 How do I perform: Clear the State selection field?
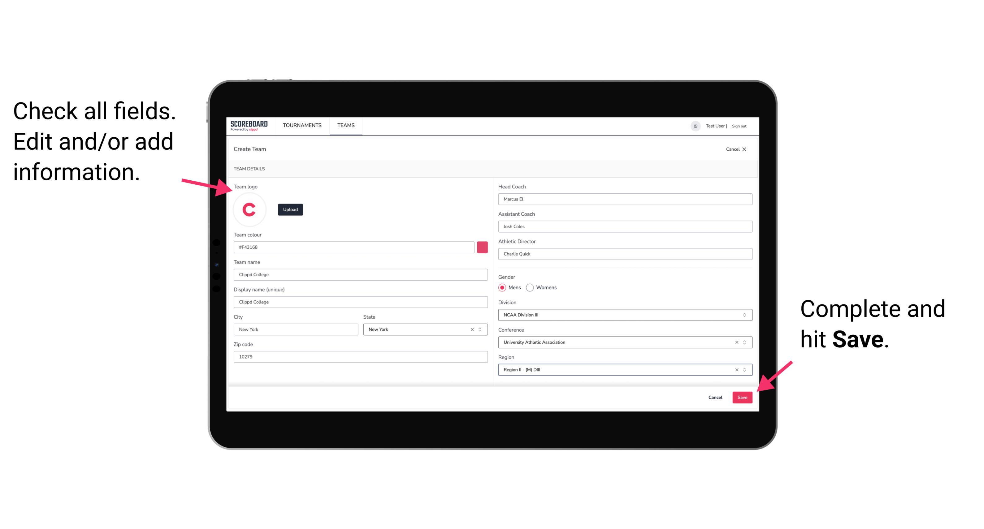point(471,329)
